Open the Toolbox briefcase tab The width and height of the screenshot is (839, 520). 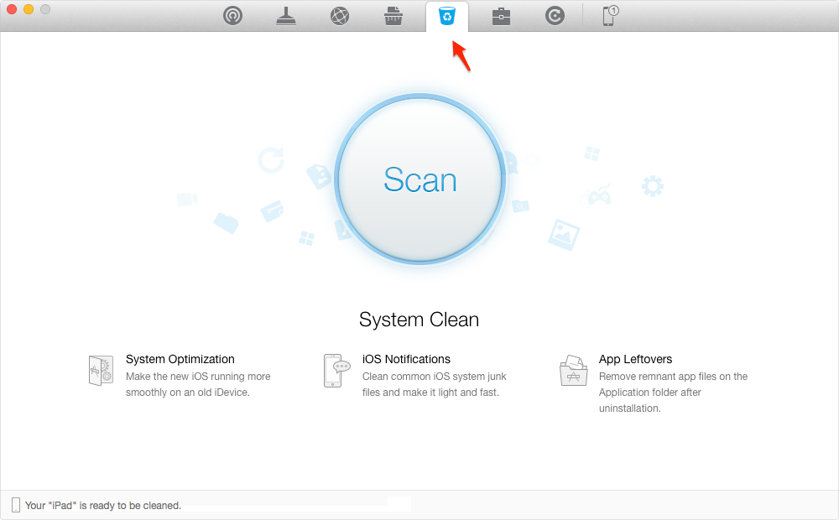(x=501, y=17)
